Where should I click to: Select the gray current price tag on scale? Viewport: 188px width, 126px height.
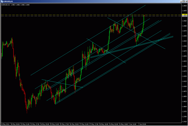(184, 16)
